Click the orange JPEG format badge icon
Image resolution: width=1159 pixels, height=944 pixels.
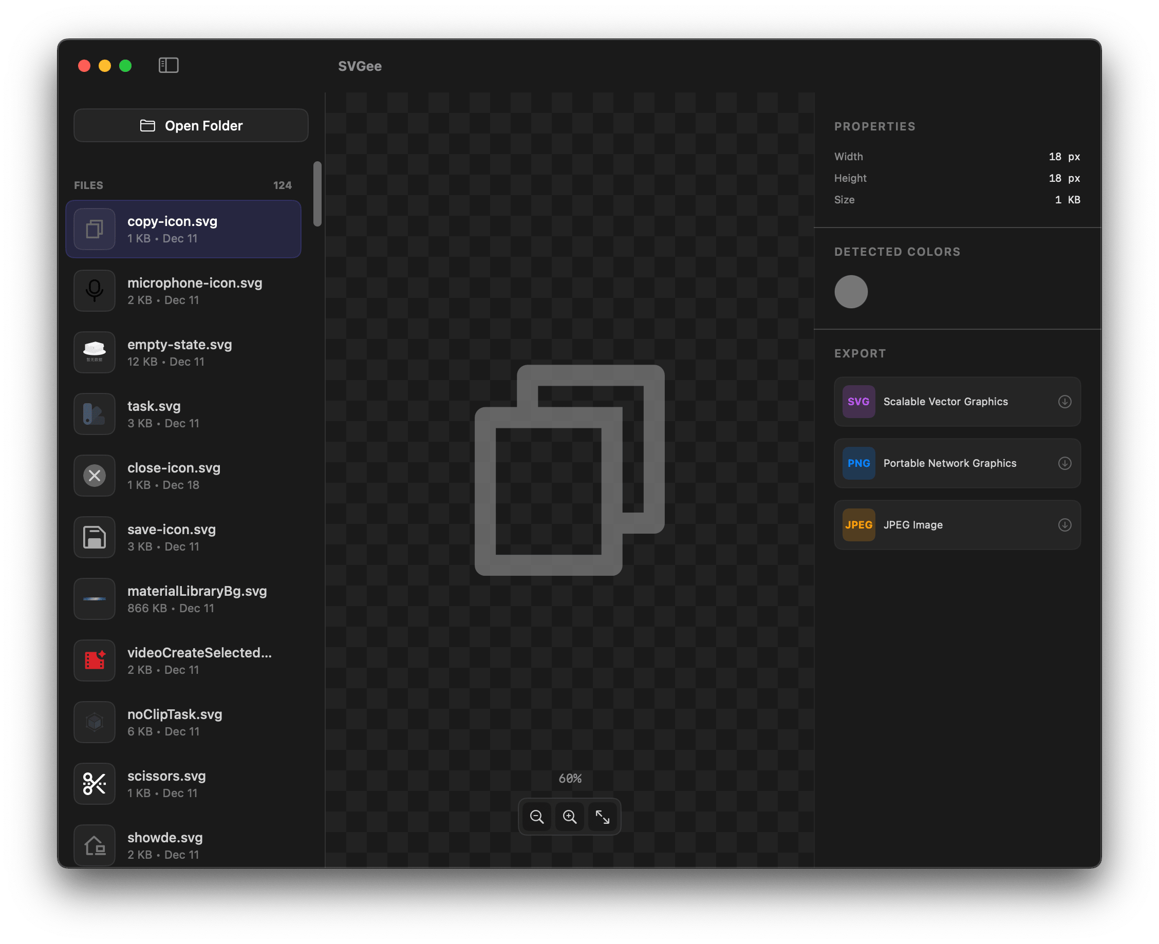pyautogui.click(x=858, y=525)
